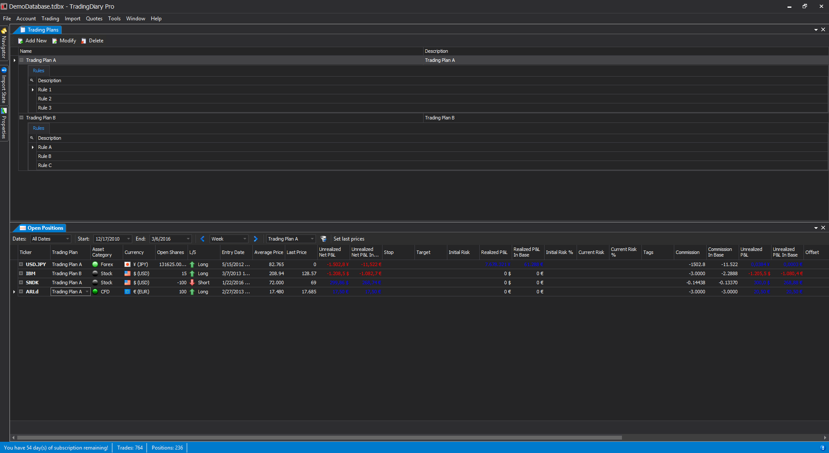Click the US flag icon in SNDK row
This screenshot has height=453, width=829.
point(128,283)
